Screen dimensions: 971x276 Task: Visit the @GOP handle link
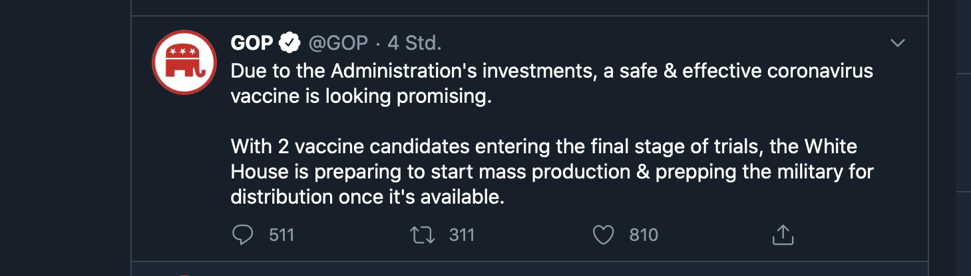pyautogui.click(x=337, y=43)
